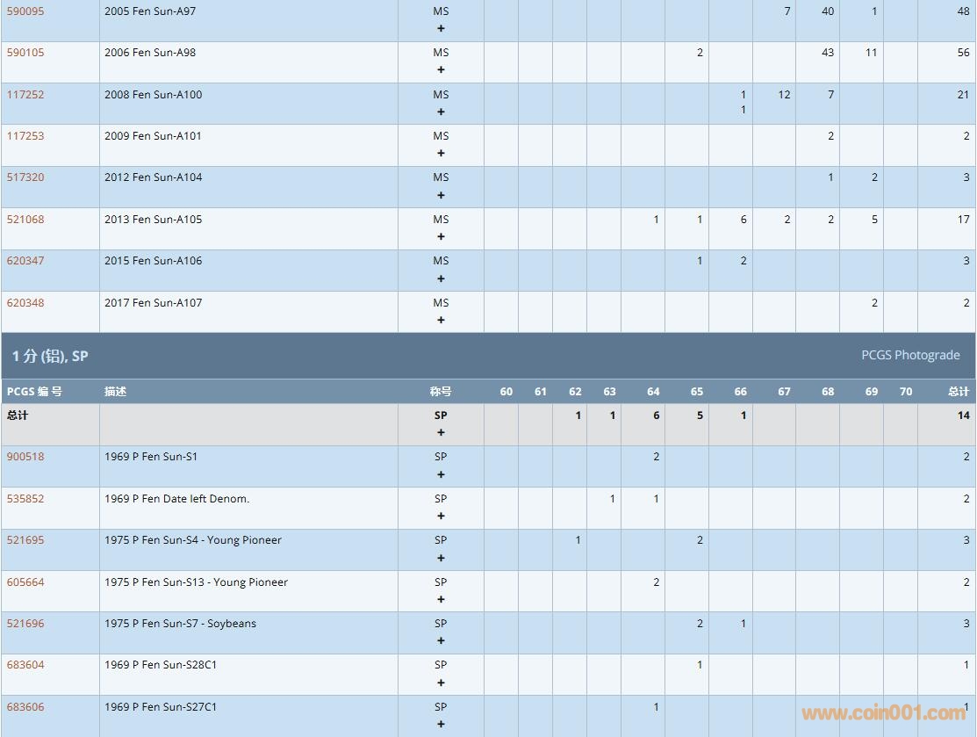Expand plus icon in SP totals row
This screenshot has width=977, height=737.
point(441,432)
